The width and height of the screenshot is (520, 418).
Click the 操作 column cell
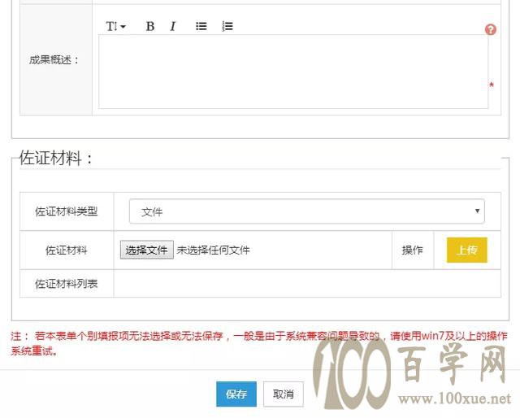point(413,250)
